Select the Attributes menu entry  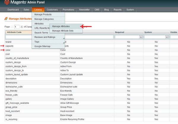click(41, 24)
